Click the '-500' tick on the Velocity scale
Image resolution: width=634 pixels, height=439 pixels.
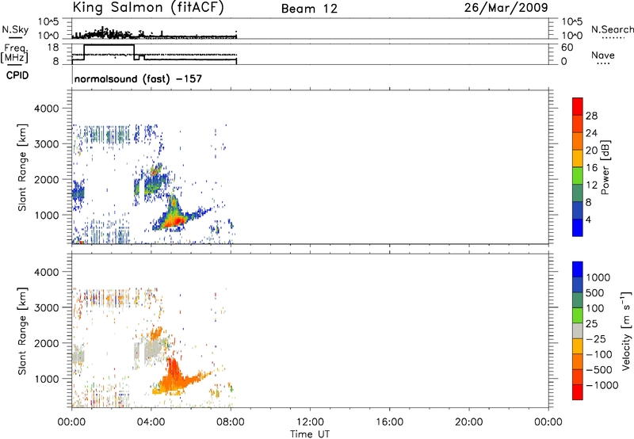pos(599,369)
